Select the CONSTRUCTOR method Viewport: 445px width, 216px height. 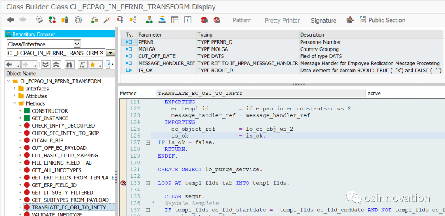tap(50, 111)
